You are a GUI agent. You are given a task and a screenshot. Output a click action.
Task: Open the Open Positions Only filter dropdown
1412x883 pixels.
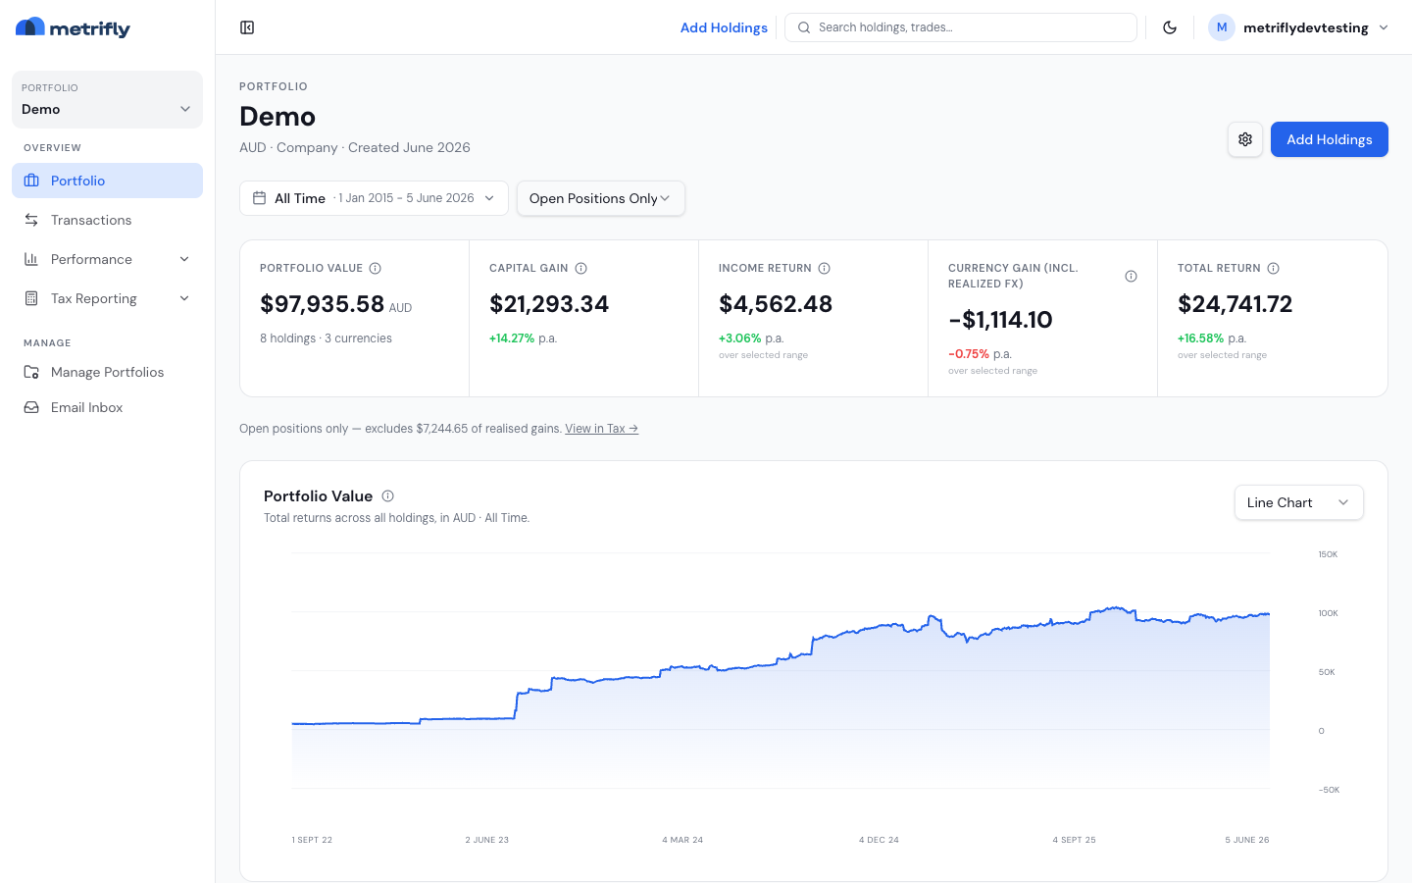[x=600, y=198]
